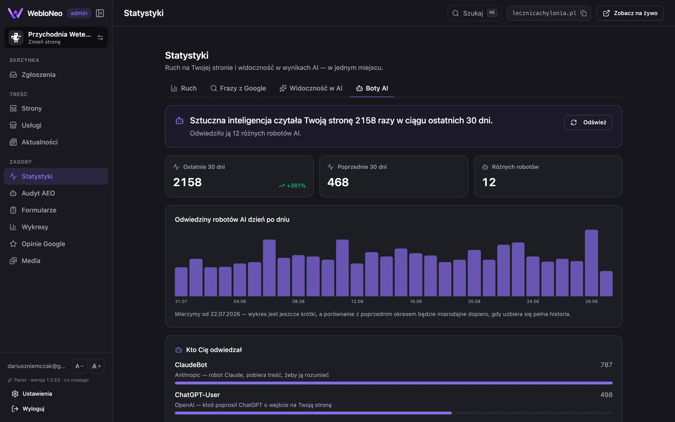Increase font size with A+ button

click(97, 366)
